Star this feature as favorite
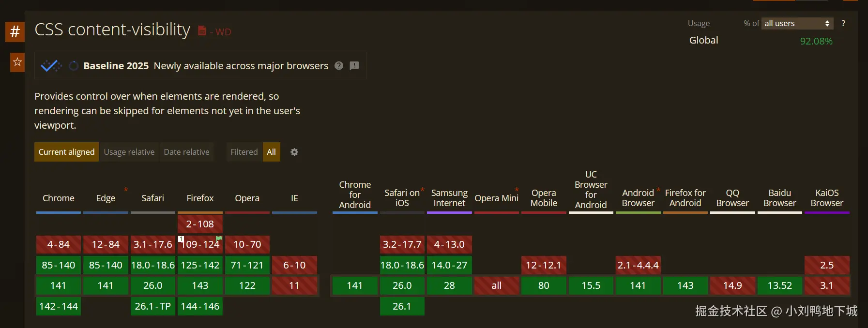 [x=17, y=62]
